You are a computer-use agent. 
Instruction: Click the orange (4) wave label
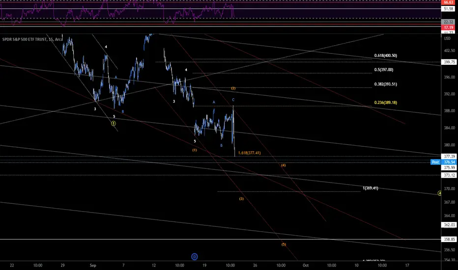pos(284,165)
